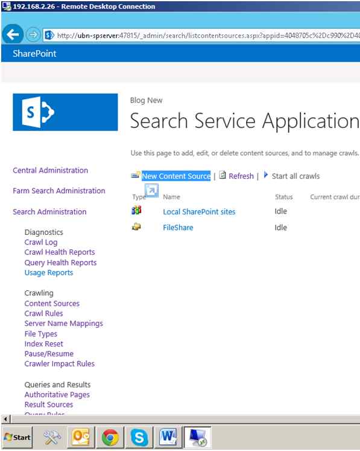The width and height of the screenshot is (360, 451).
Task: Click the Crawling section heading
Action: point(39,293)
